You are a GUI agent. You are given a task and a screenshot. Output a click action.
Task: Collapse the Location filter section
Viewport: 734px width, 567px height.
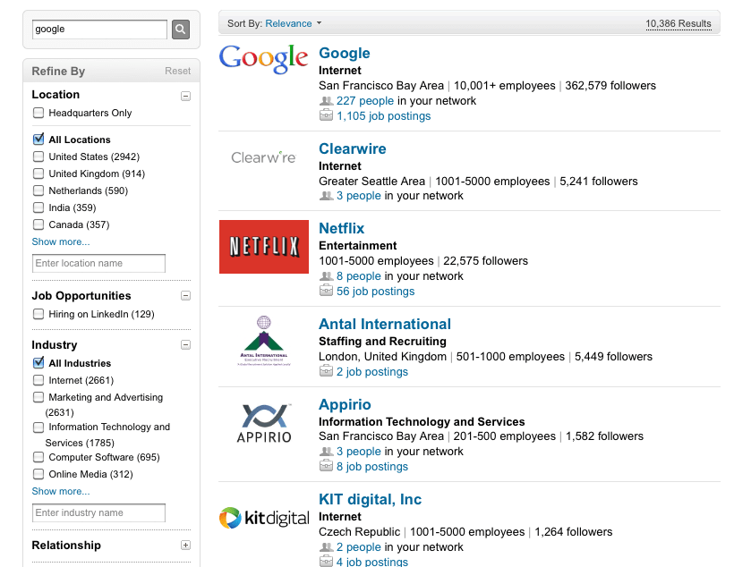186,96
